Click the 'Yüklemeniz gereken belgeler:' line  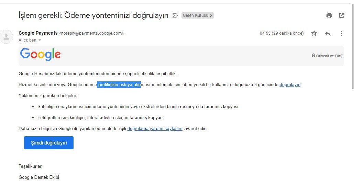click(x=48, y=96)
